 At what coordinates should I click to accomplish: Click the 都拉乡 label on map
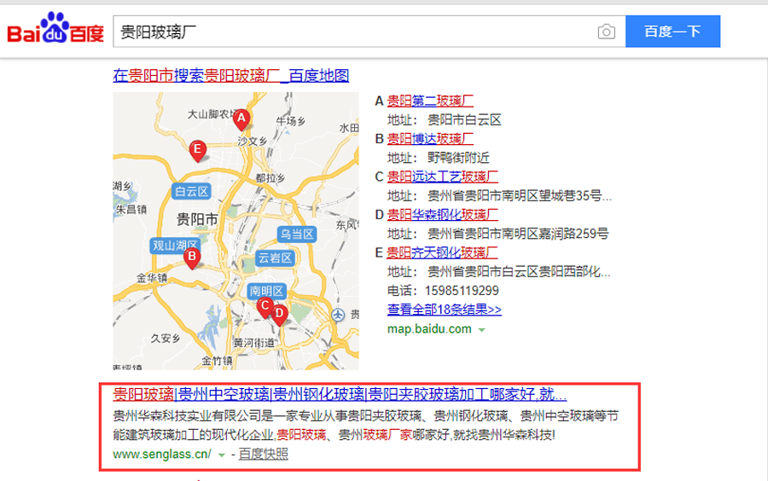tap(270, 177)
